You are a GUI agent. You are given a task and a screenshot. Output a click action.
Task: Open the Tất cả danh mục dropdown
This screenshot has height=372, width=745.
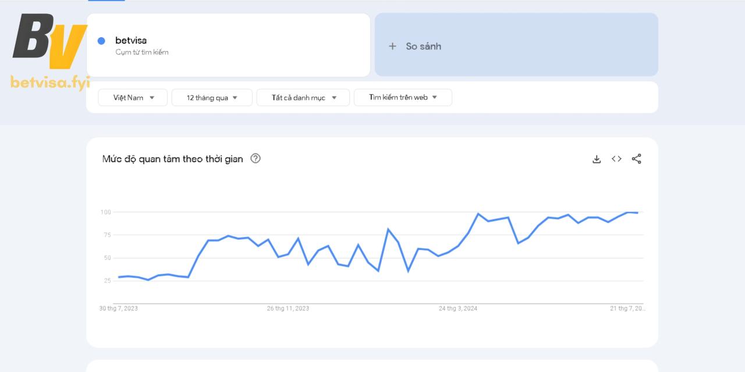[303, 98]
